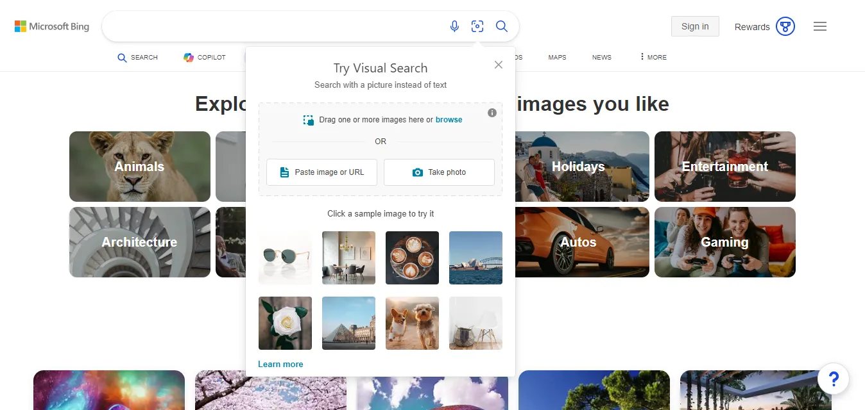Viewport: 865px width, 410px height.
Task: Open the Animals category tile
Action: (x=139, y=167)
